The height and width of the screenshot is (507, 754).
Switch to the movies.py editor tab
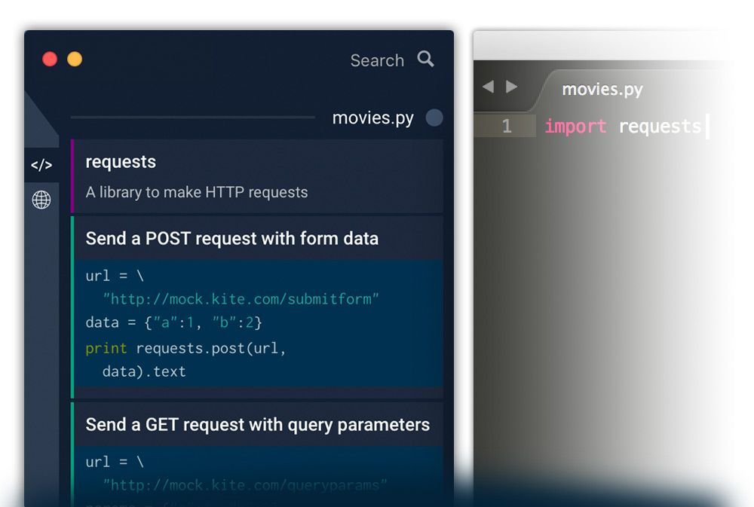click(602, 90)
